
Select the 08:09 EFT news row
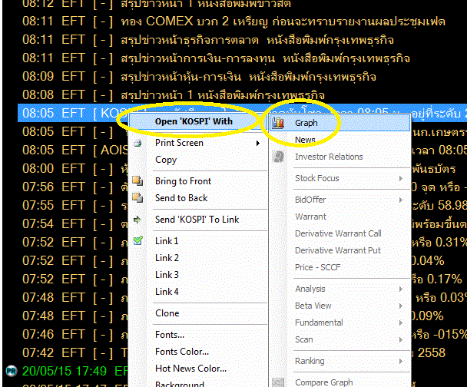pos(199,77)
